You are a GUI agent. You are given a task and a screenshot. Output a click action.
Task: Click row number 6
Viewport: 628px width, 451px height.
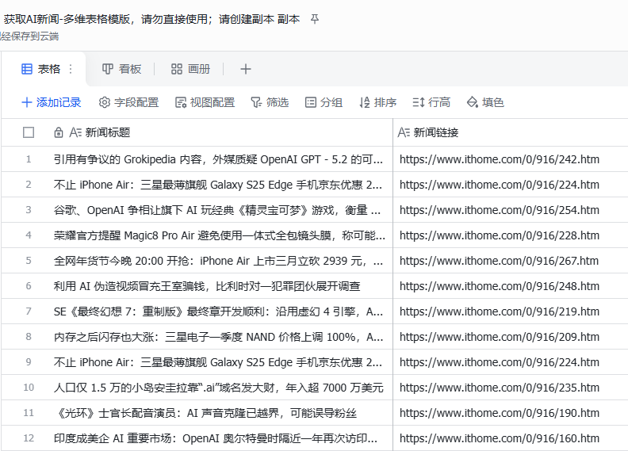29,286
